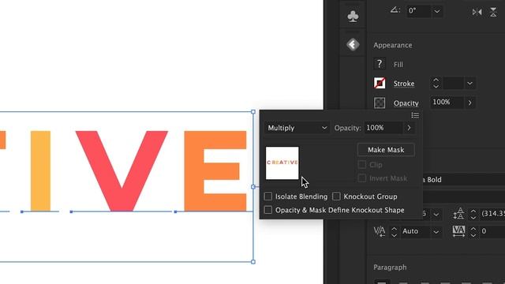Enable Isolate Blending checkbox
The image size is (505, 284).
point(268,196)
